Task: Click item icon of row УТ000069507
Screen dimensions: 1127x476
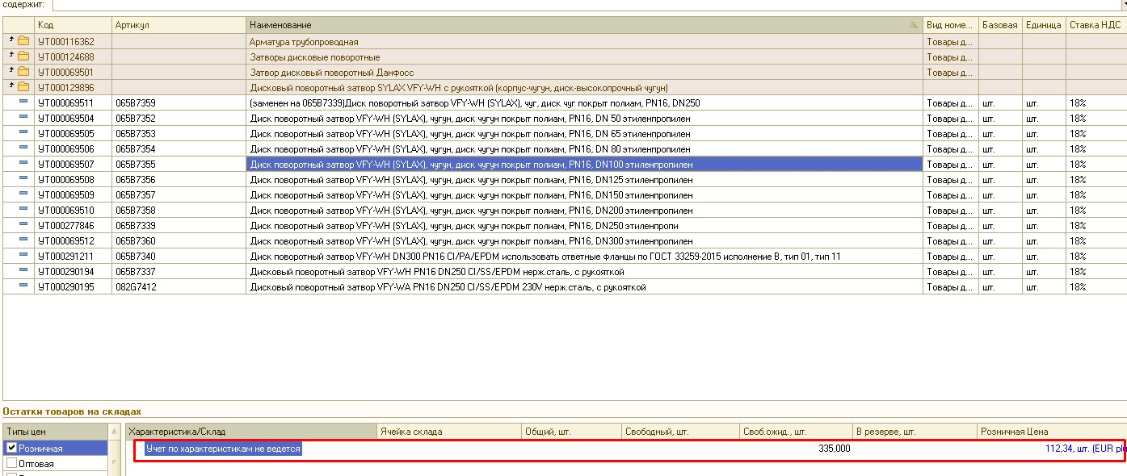Action: pos(23,164)
